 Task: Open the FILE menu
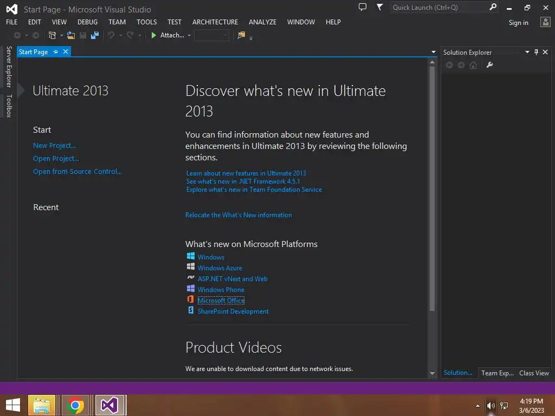(12, 22)
